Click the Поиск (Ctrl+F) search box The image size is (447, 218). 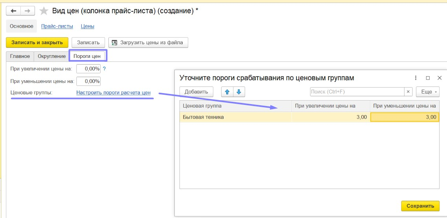(357, 92)
